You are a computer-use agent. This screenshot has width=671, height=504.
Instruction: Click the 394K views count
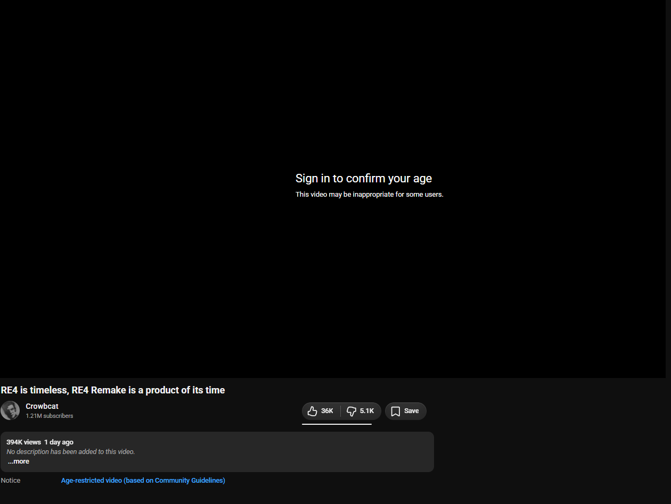pos(23,442)
